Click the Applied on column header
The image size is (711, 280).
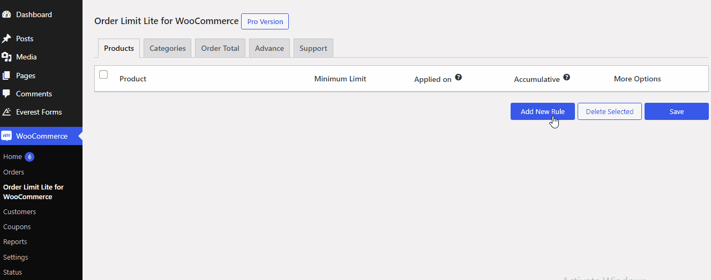(x=433, y=79)
